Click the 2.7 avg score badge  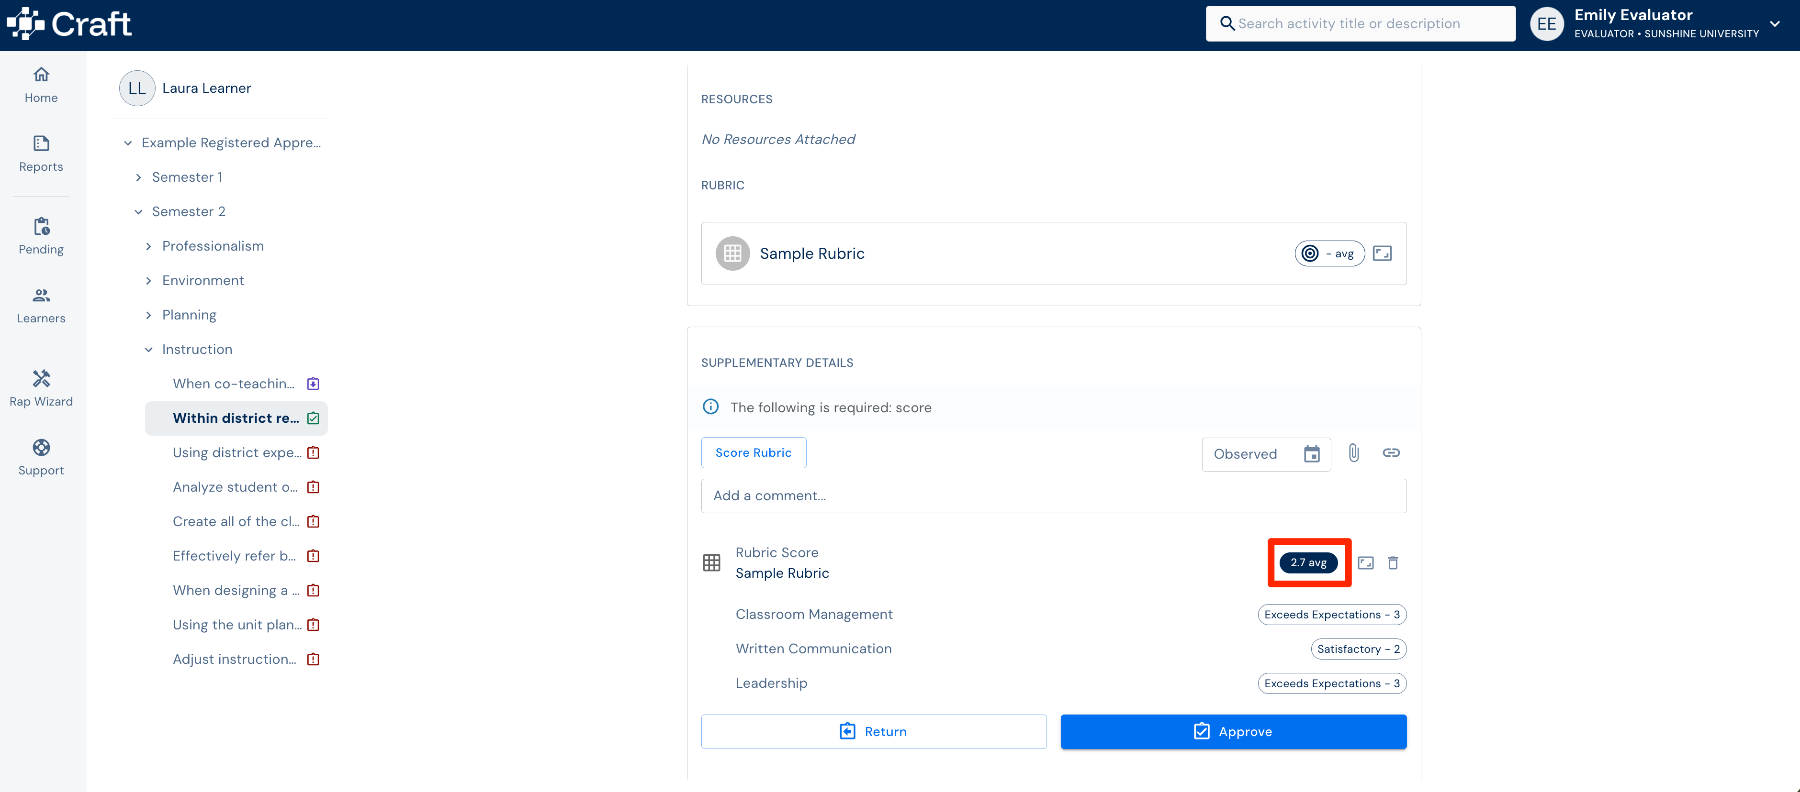[x=1308, y=562]
